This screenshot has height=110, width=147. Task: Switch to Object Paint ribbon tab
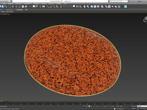(x=9, y=10)
